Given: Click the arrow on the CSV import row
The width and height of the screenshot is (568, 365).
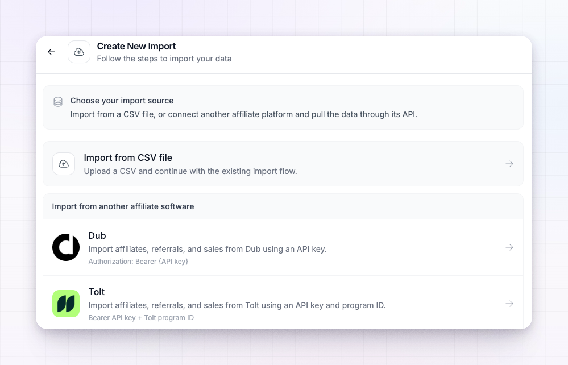Looking at the screenshot, I should pyautogui.click(x=509, y=164).
